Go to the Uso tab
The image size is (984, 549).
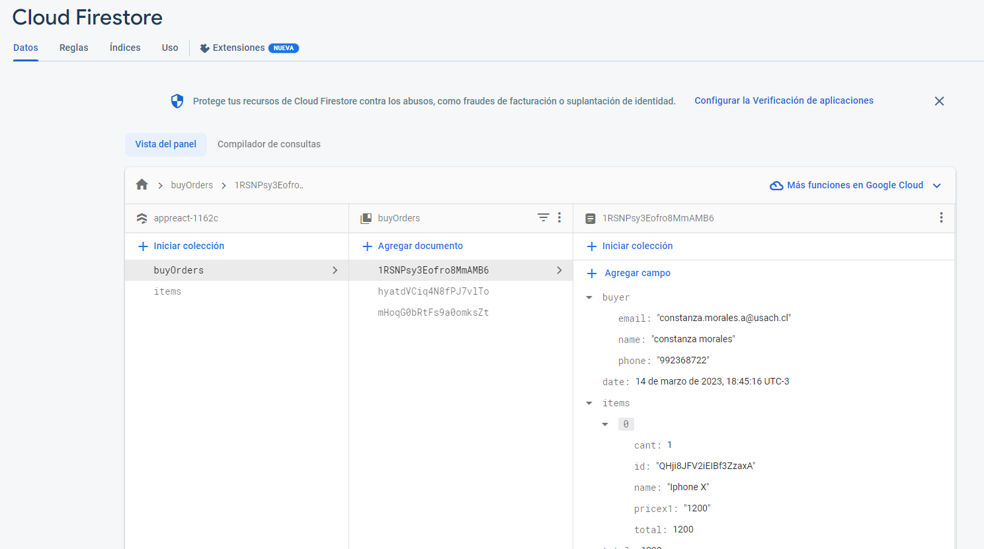pyautogui.click(x=170, y=48)
